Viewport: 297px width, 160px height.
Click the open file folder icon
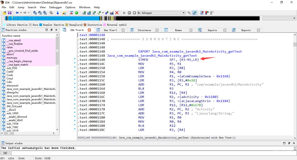[x=4, y=13]
